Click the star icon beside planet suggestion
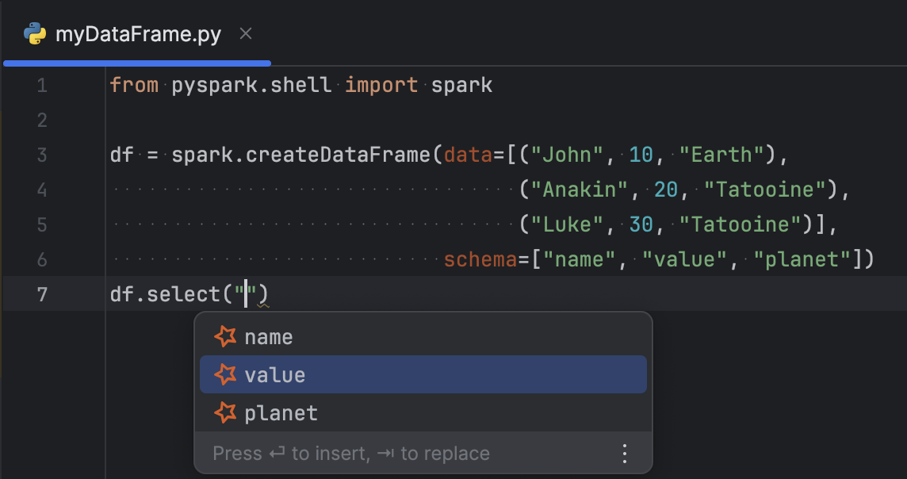The height and width of the screenshot is (479, 907). tap(225, 412)
